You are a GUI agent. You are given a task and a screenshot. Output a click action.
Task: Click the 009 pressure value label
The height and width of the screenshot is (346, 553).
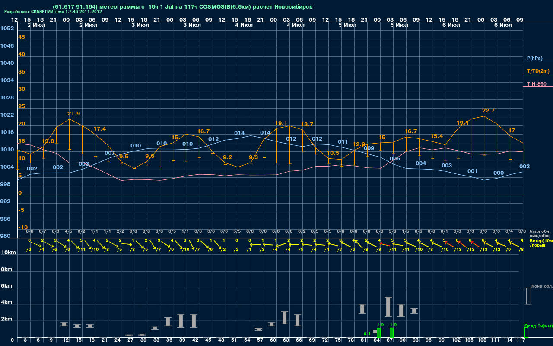pos(369,148)
